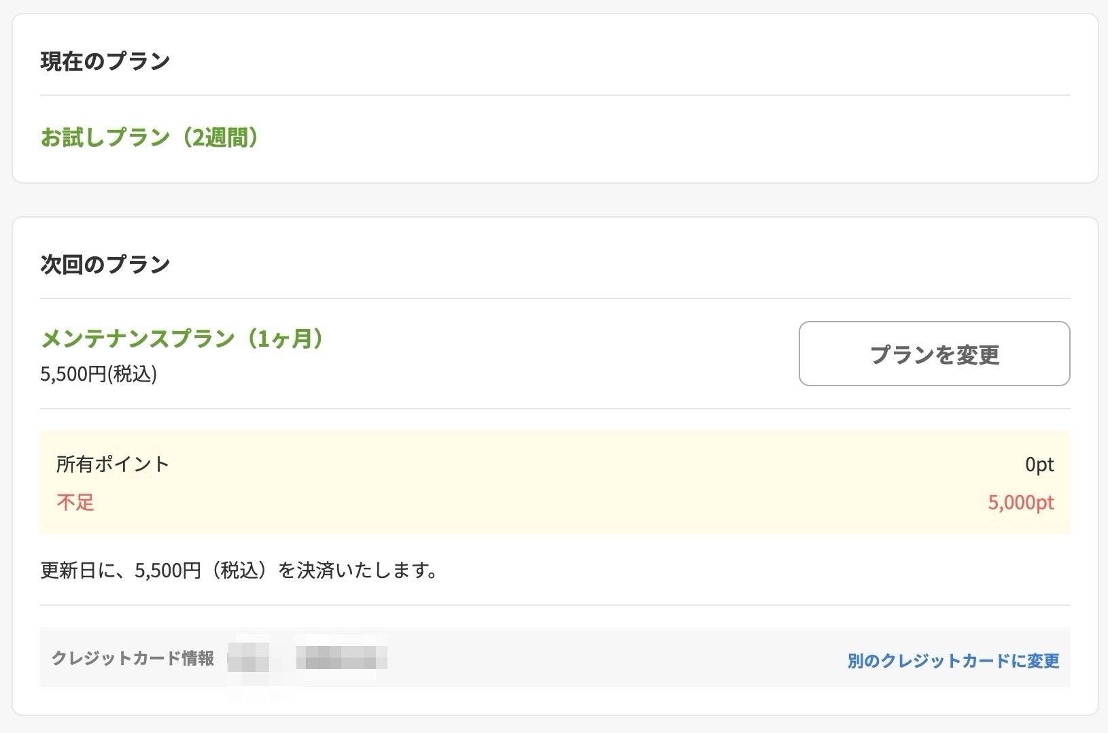Select the 所有ポイント label
Image resolution: width=1108 pixels, height=733 pixels.
click(x=113, y=464)
